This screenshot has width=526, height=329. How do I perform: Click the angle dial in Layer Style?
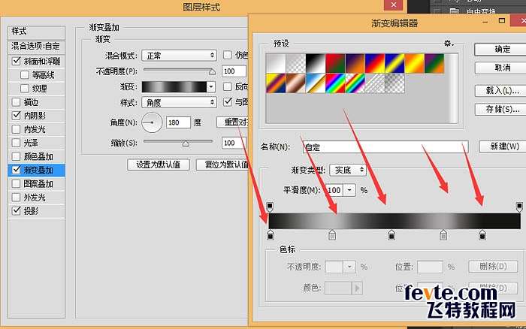[152, 122]
